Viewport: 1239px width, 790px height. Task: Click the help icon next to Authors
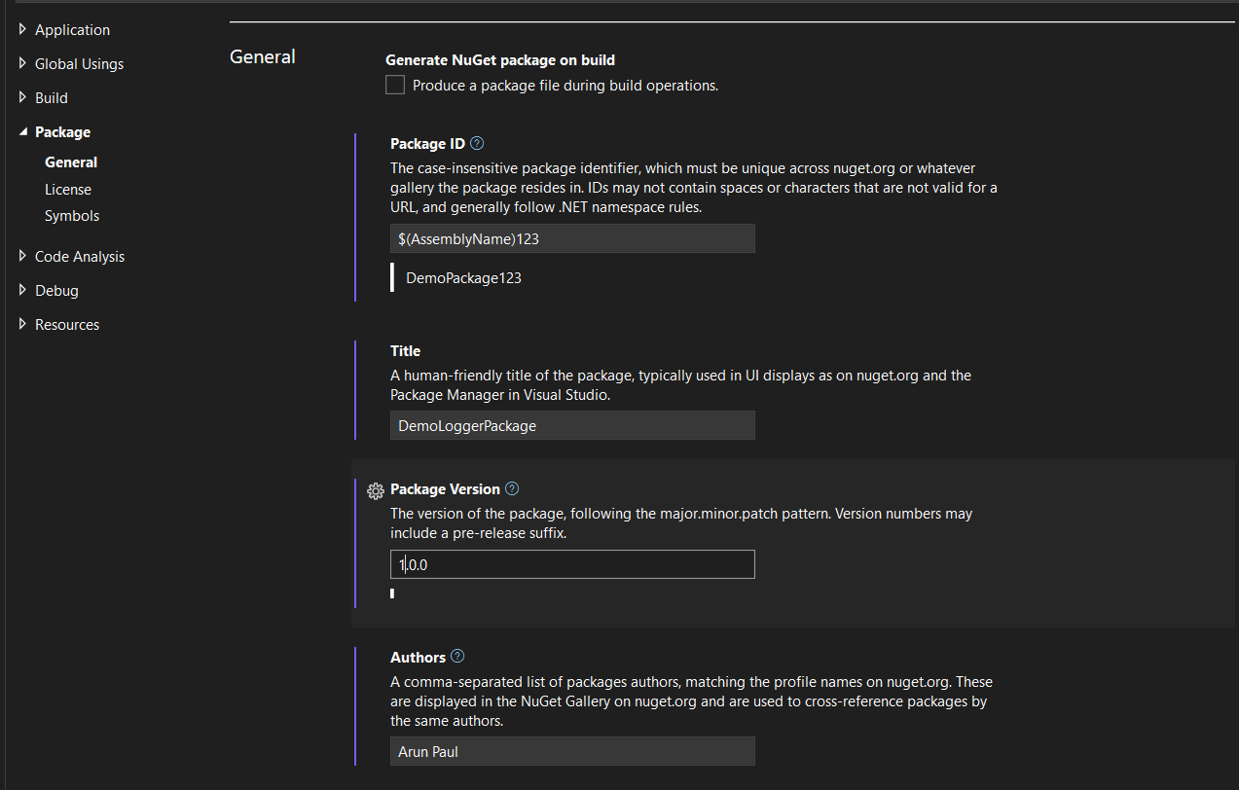tap(457, 657)
